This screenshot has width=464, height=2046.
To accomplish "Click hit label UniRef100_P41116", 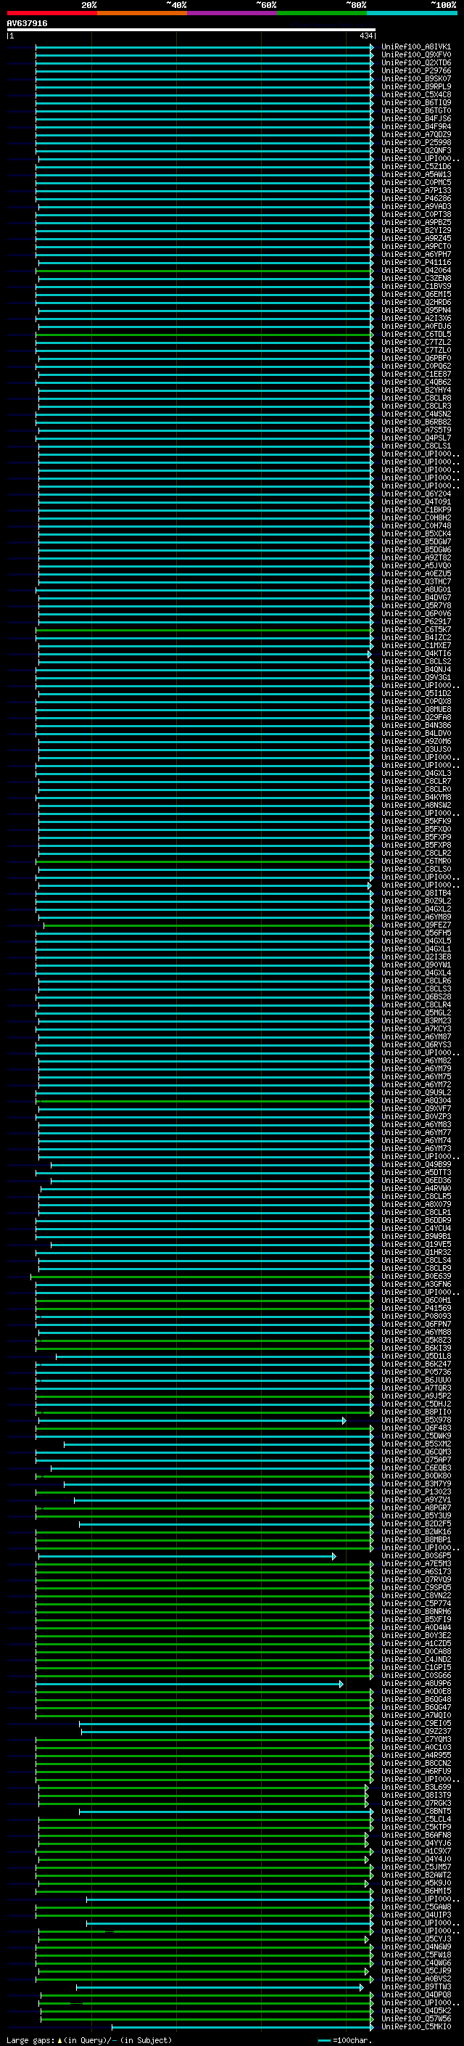I will coord(415,262).
